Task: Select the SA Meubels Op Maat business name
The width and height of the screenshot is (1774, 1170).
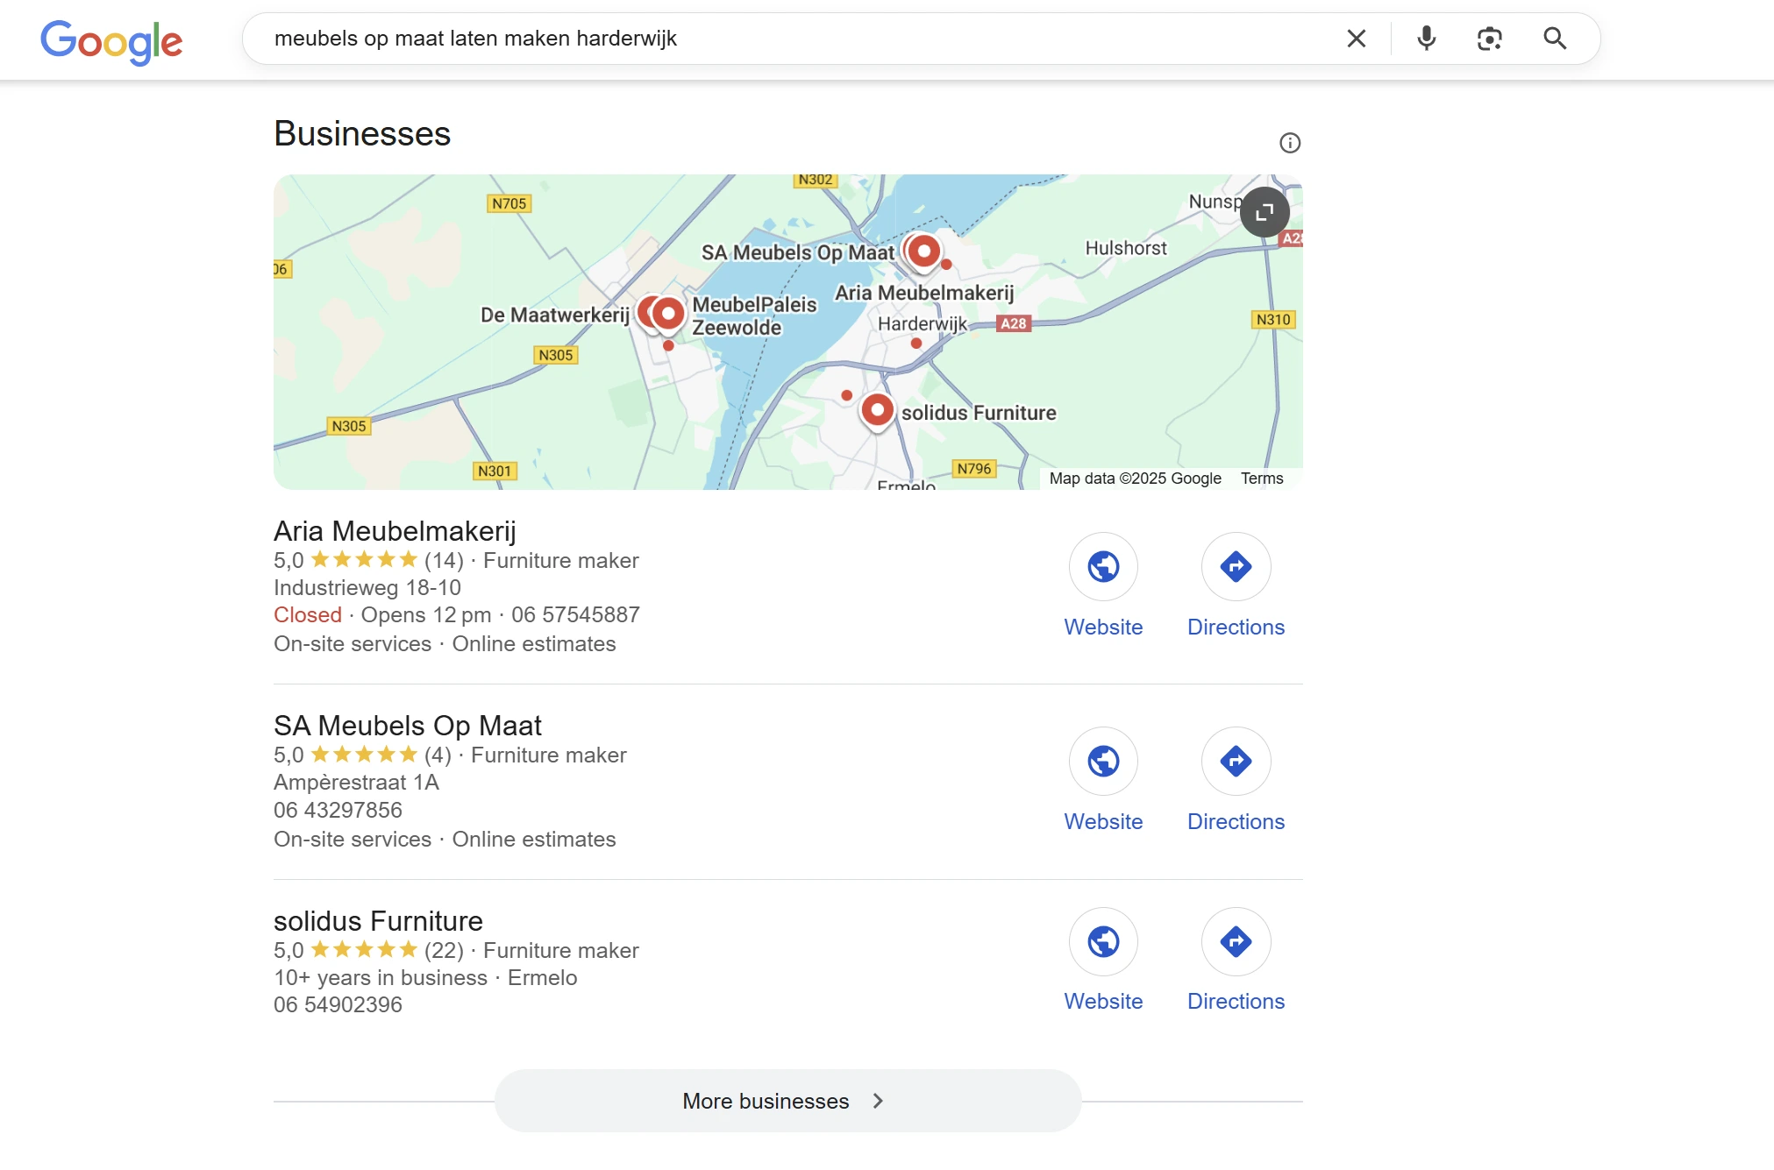Action: 408,726
